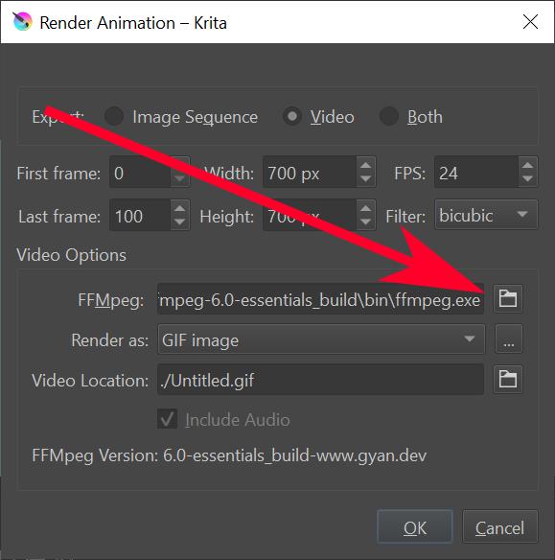Screen dimensions: 555x560
Task: Increase the Last frame value with up arrow
Action: (179, 208)
